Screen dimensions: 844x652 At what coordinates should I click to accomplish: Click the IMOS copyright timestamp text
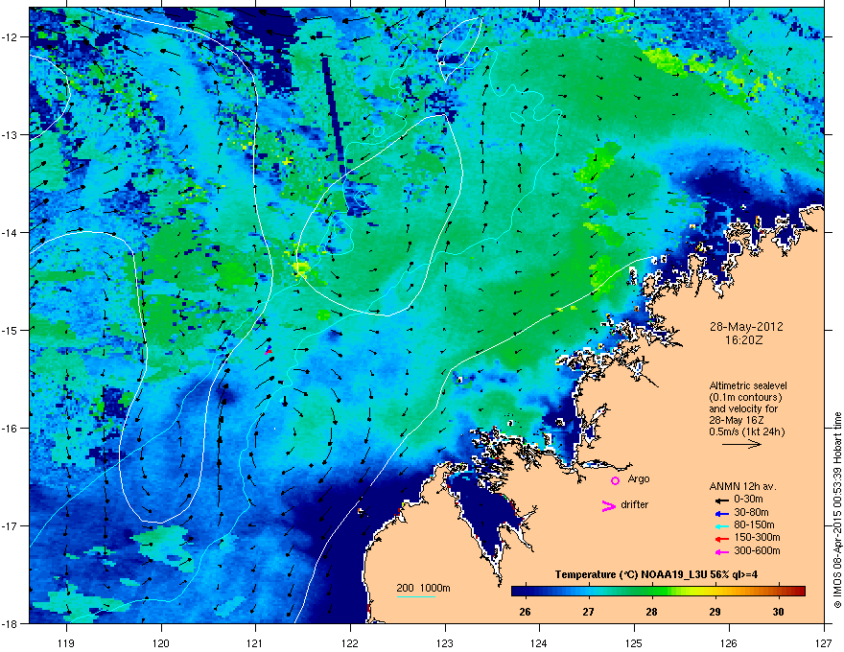point(837,510)
